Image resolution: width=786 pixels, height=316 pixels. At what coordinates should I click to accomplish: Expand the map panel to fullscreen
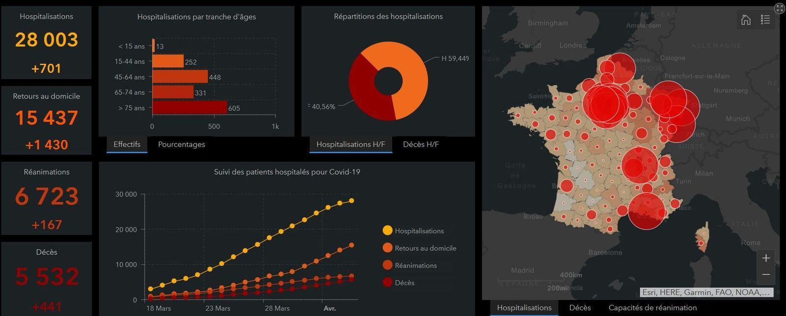click(x=780, y=8)
